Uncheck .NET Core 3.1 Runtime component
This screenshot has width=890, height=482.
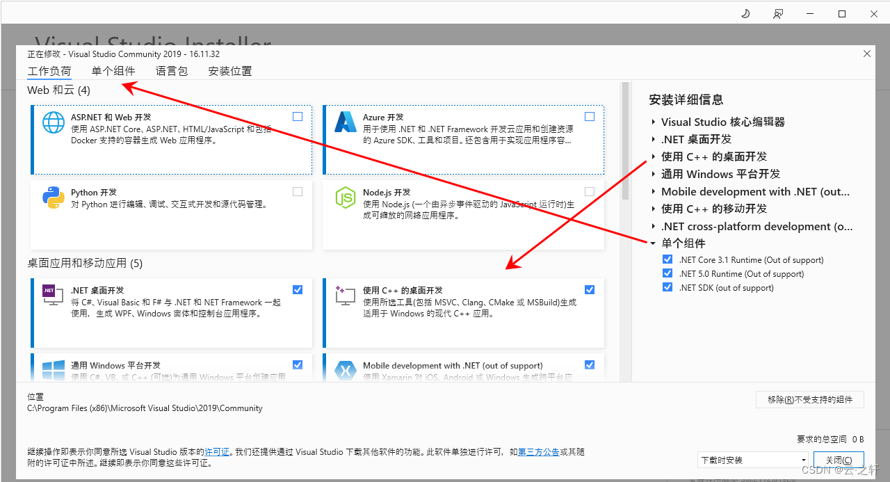tap(667, 259)
